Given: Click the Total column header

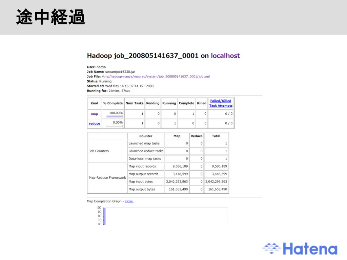Looking at the screenshot, I should (x=216, y=136).
